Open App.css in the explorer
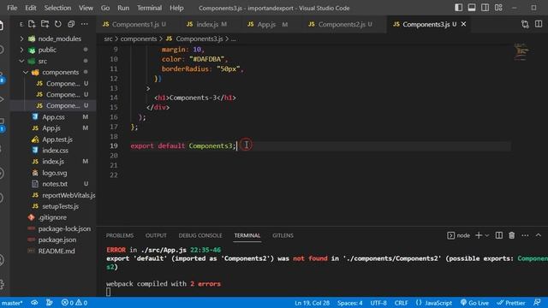Viewport: 548px width, 308px height. tap(52, 117)
